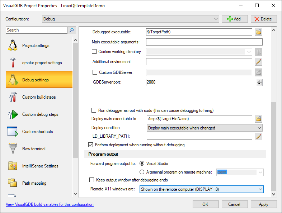Browse for debugged executable folder icon
Viewport: 282px width, 213px height.
point(258,32)
